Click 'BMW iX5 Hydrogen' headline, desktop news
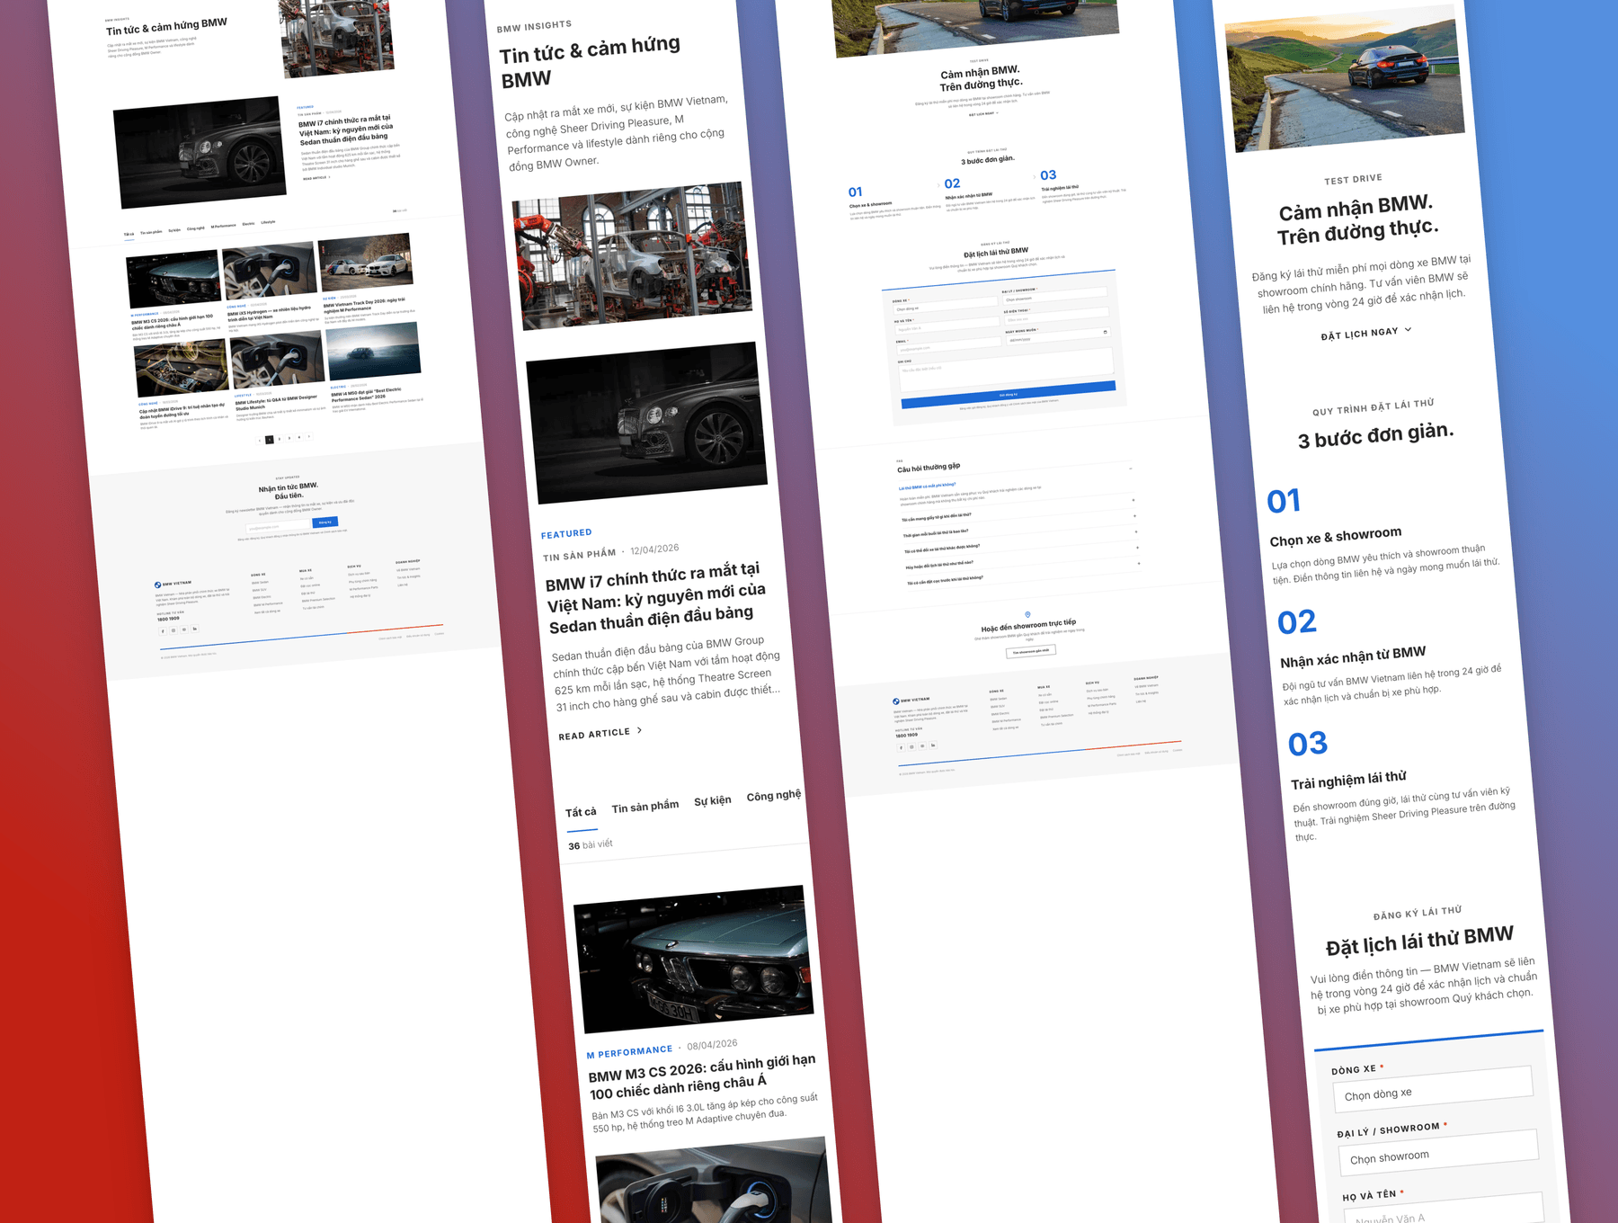The width and height of the screenshot is (1618, 1223). (270, 313)
